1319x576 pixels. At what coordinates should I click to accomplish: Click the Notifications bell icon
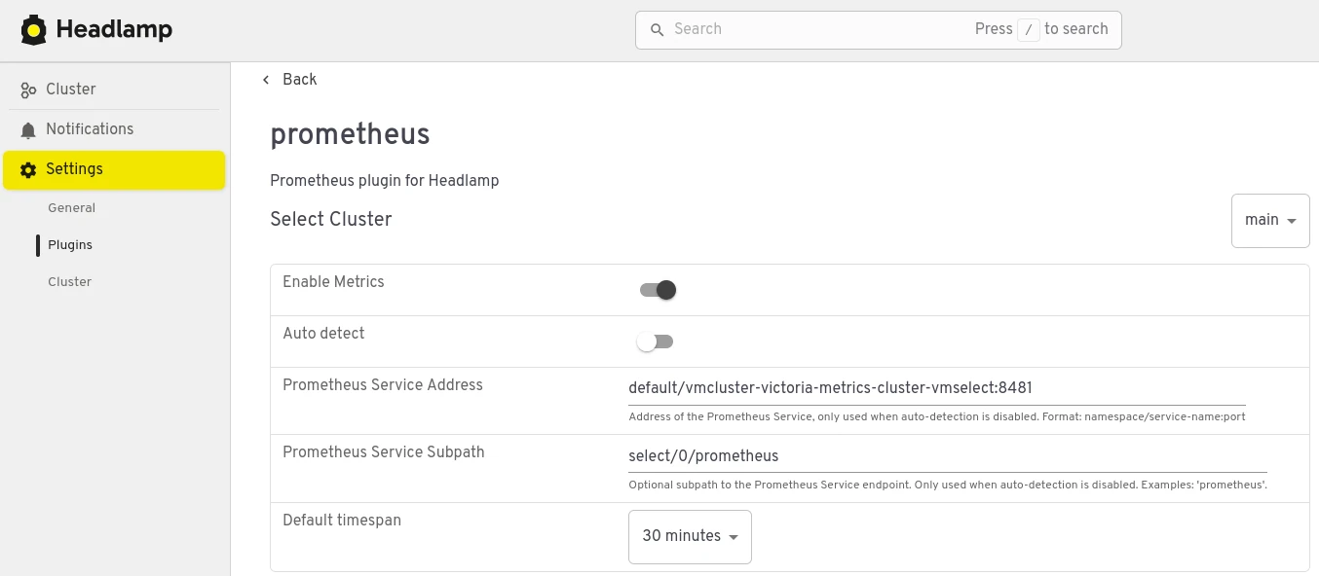tap(28, 129)
